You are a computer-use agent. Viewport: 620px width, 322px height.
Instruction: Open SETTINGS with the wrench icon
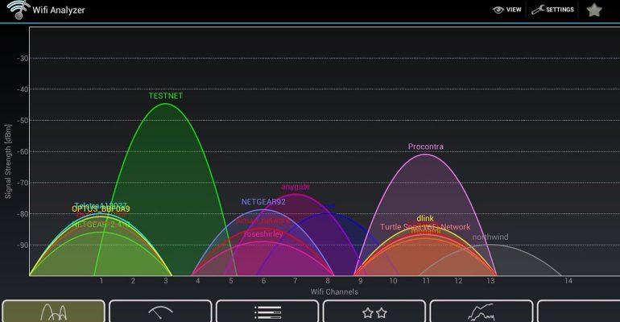tap(552, 10)
